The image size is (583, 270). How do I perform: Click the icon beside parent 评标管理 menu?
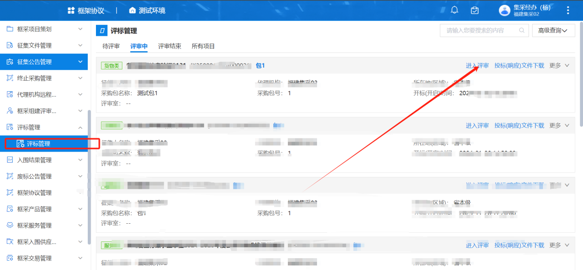click(10, 127)
